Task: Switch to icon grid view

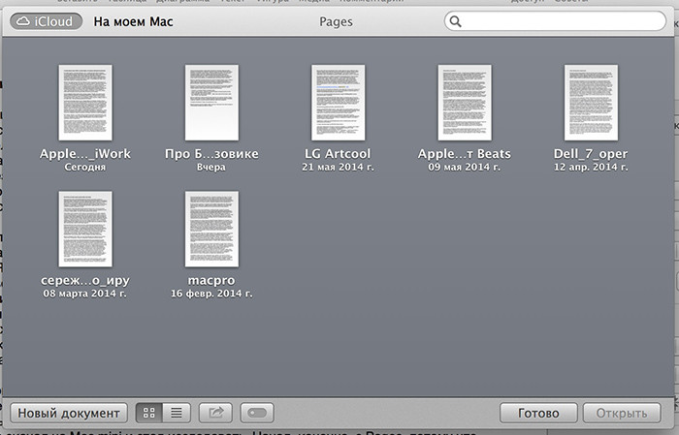Action: click(x=149, y=413)
